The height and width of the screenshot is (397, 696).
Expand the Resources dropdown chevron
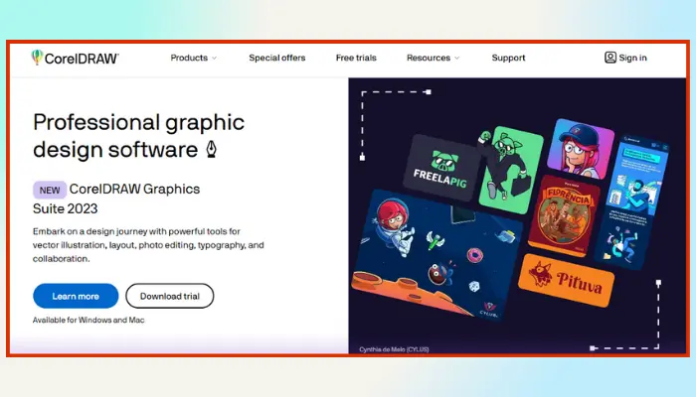[456, 58]
